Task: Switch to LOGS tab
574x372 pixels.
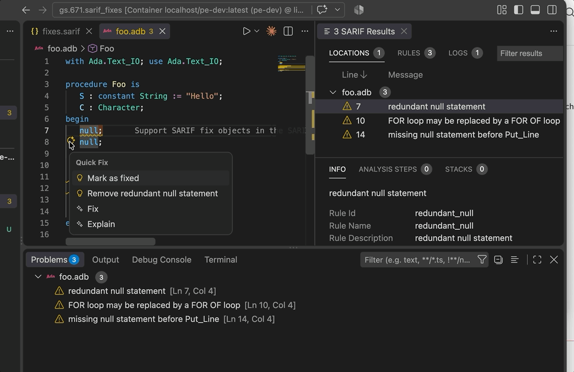Action: (x=466, y=53)
